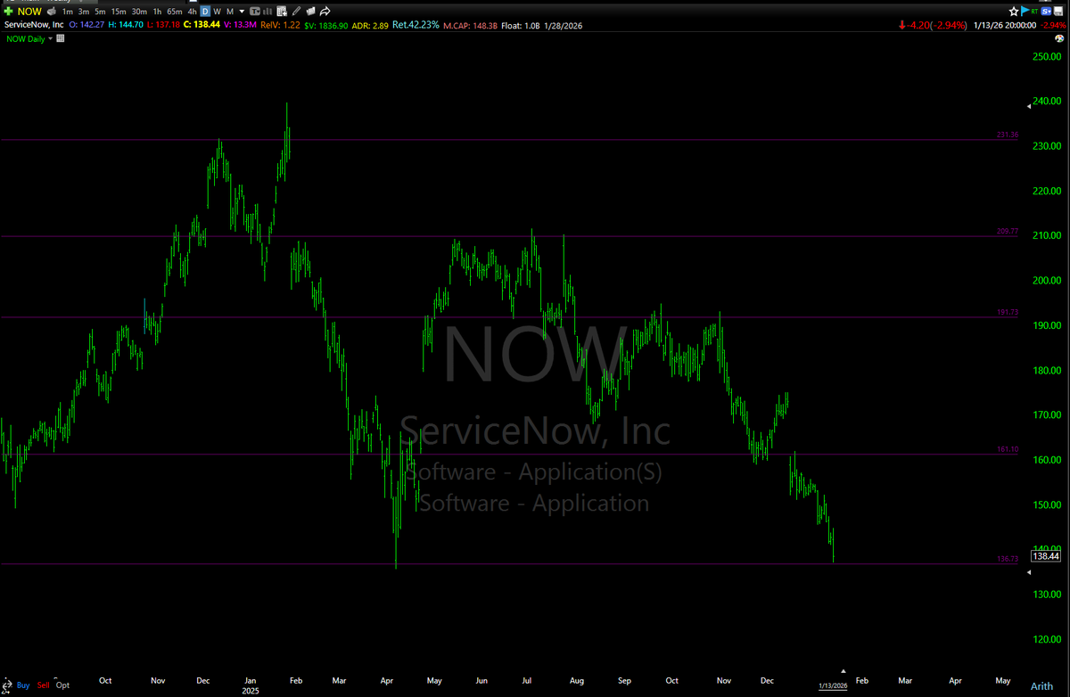This screenshot has width=1070, height=697.
Task: Click the 231.36 horizontal level line label
Action: 1008,135
